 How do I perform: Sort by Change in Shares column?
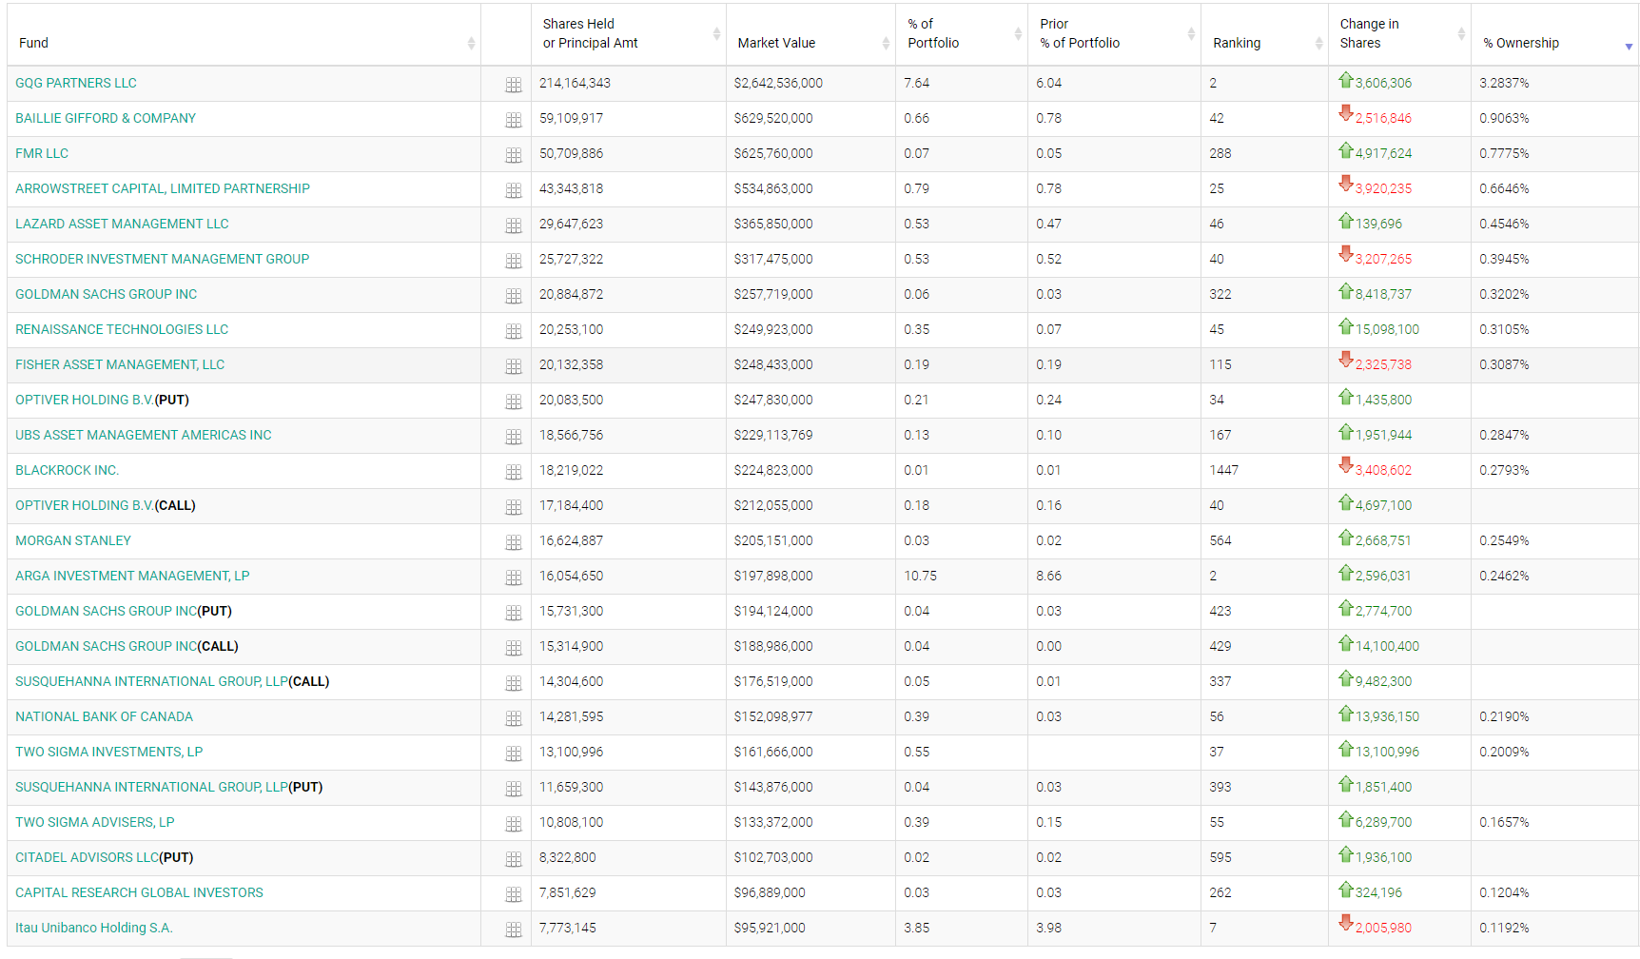(1399, 33)
